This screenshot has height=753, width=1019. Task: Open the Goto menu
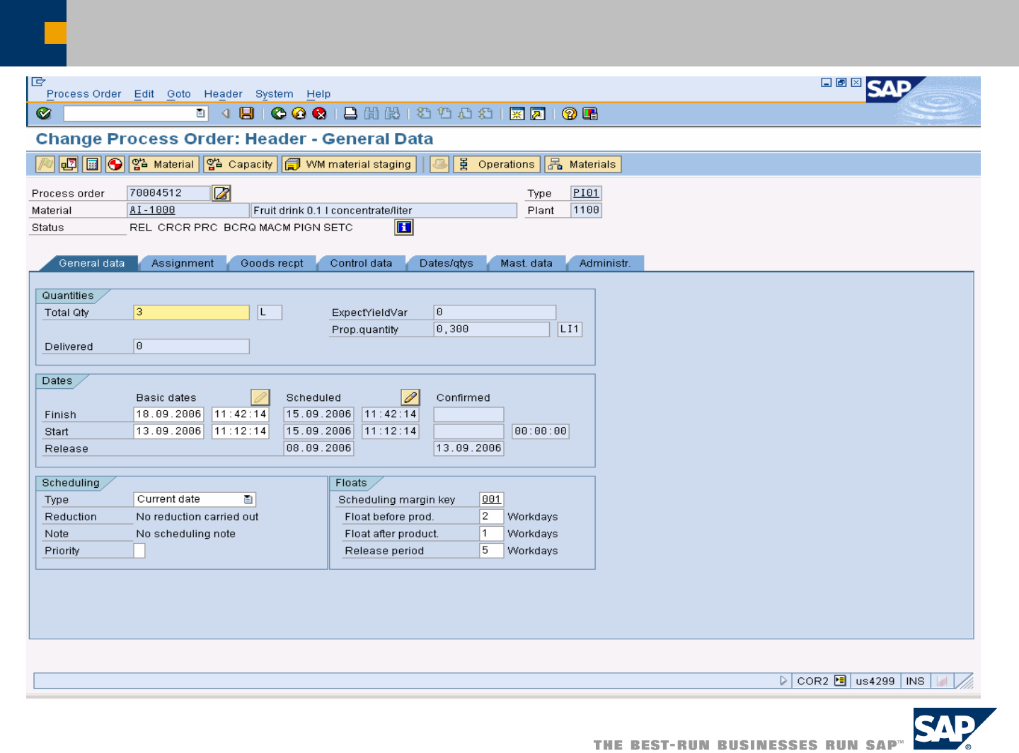pyautogui.click(x=179, y=94)
